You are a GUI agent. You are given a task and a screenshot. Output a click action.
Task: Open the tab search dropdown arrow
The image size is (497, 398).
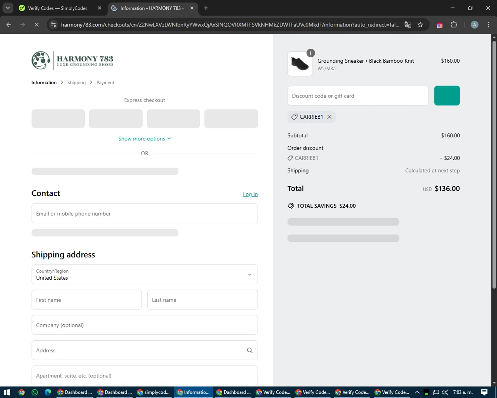(x=8, y=8)
